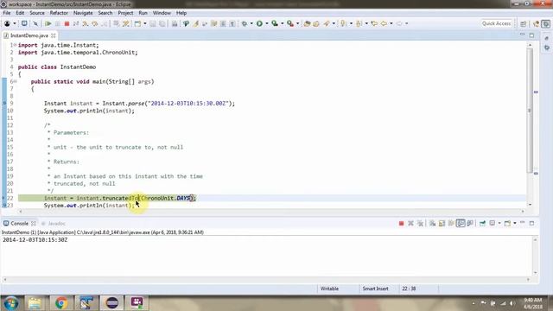Click the Open Perspective icon
The height and width of the screenshot is (311, 553).
point(524,23)
